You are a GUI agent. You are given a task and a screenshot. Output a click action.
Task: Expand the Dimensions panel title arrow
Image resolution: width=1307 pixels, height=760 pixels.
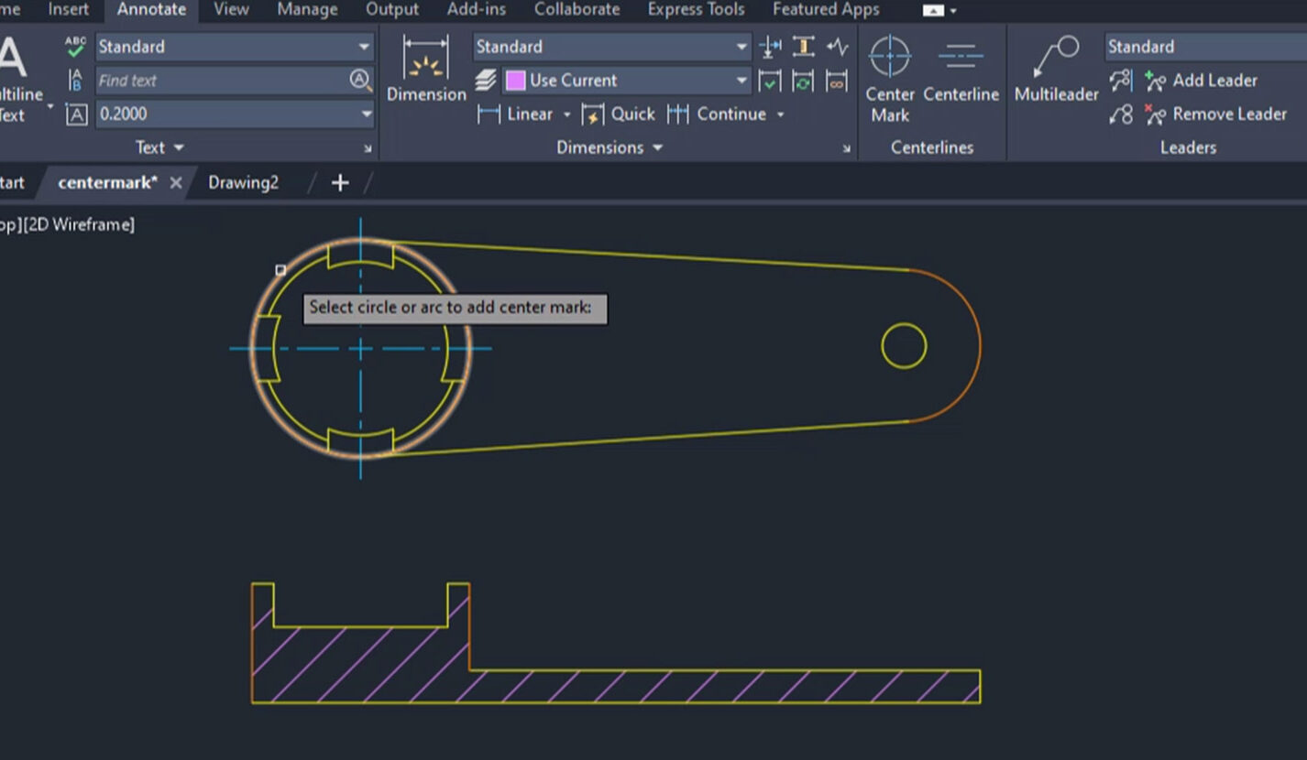coord(657,147)
